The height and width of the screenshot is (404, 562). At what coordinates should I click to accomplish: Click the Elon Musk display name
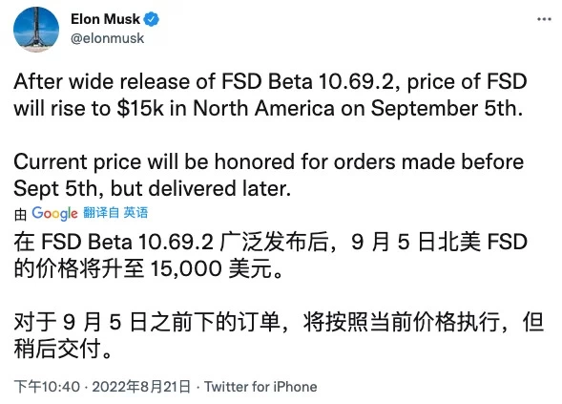105,19
